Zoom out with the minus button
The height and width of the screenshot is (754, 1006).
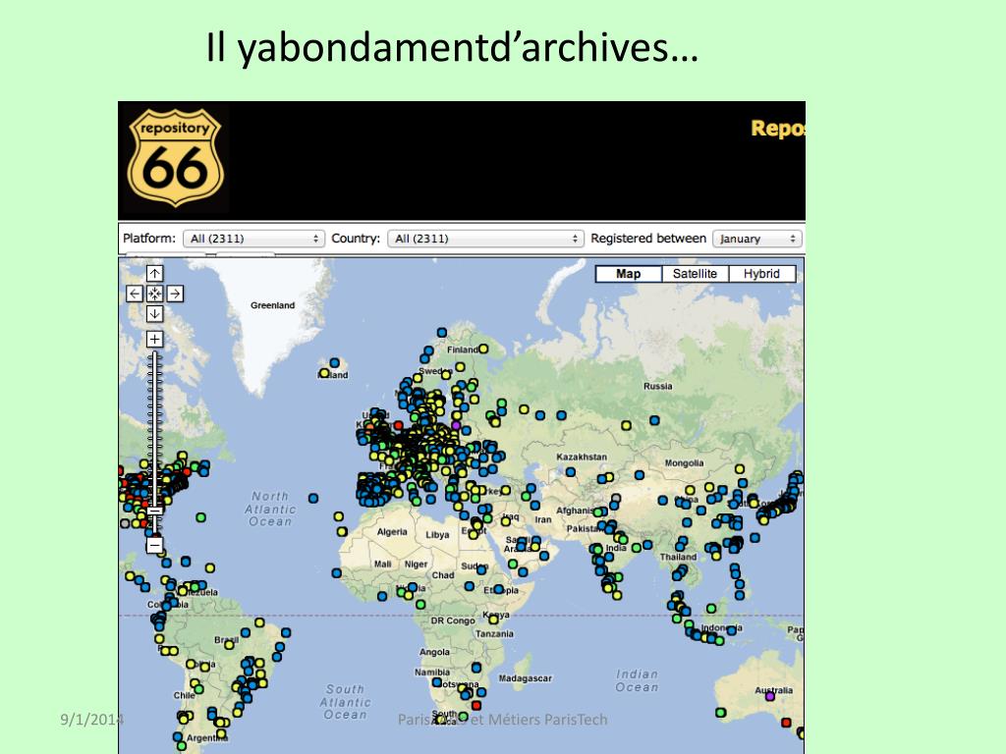pyautogui.click(x=154, y=545)
